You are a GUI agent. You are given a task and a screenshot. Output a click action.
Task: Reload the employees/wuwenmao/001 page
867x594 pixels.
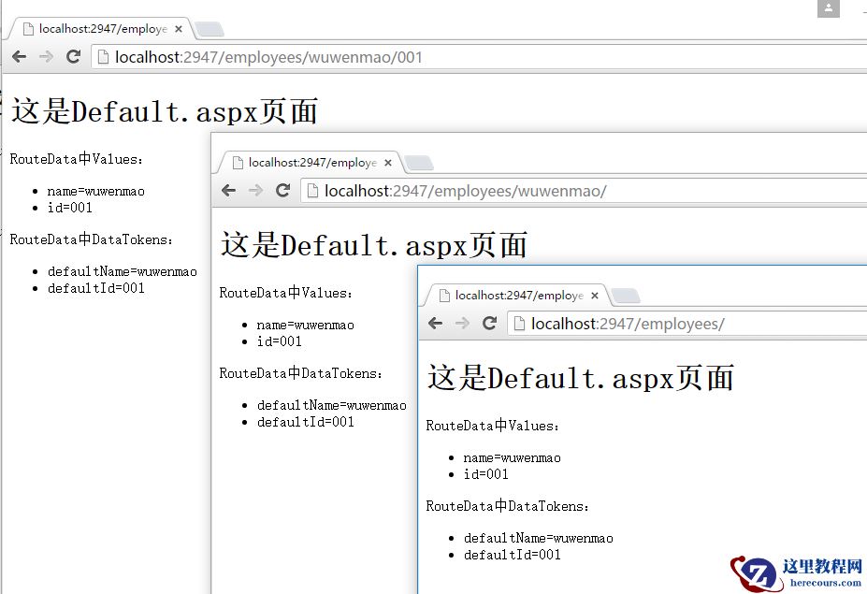[x=73, y=56]
